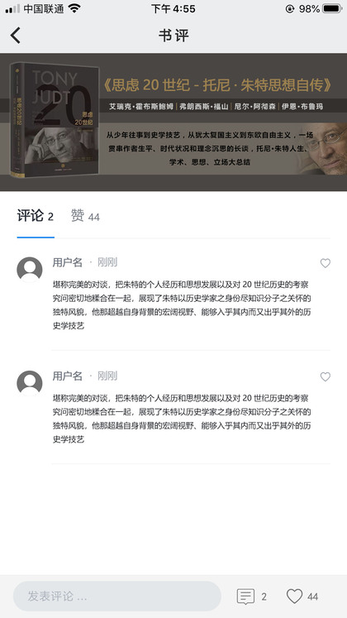The image size is (347, 618).
Task: Focus the 发表评论 input field
Action: (117, 596)
